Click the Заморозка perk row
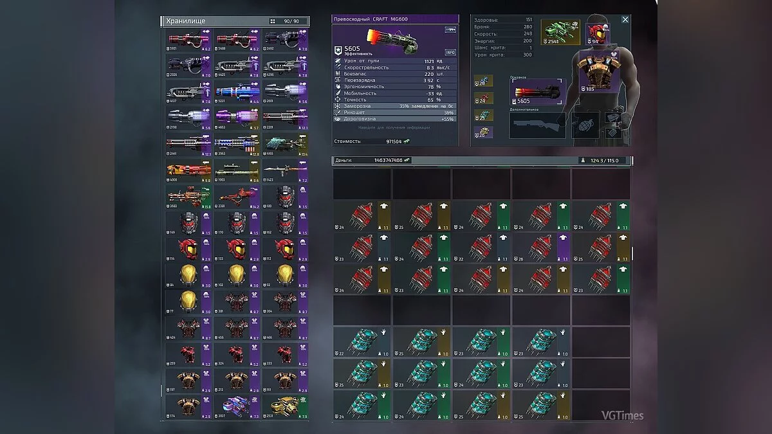This screenshot has height=434, width=772. pos(396,105)
